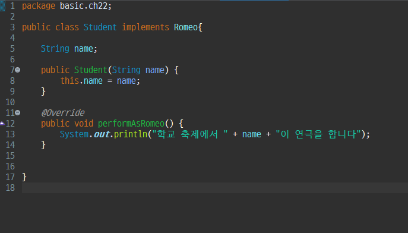Place cursor on empty line 18
The image size is (408, 233).
click(x=215, y=188)
